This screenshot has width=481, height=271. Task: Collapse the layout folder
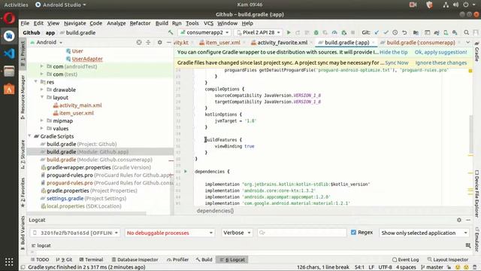(x=42, y=97)
